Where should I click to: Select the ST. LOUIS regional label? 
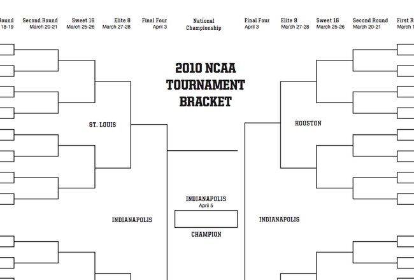103,125
